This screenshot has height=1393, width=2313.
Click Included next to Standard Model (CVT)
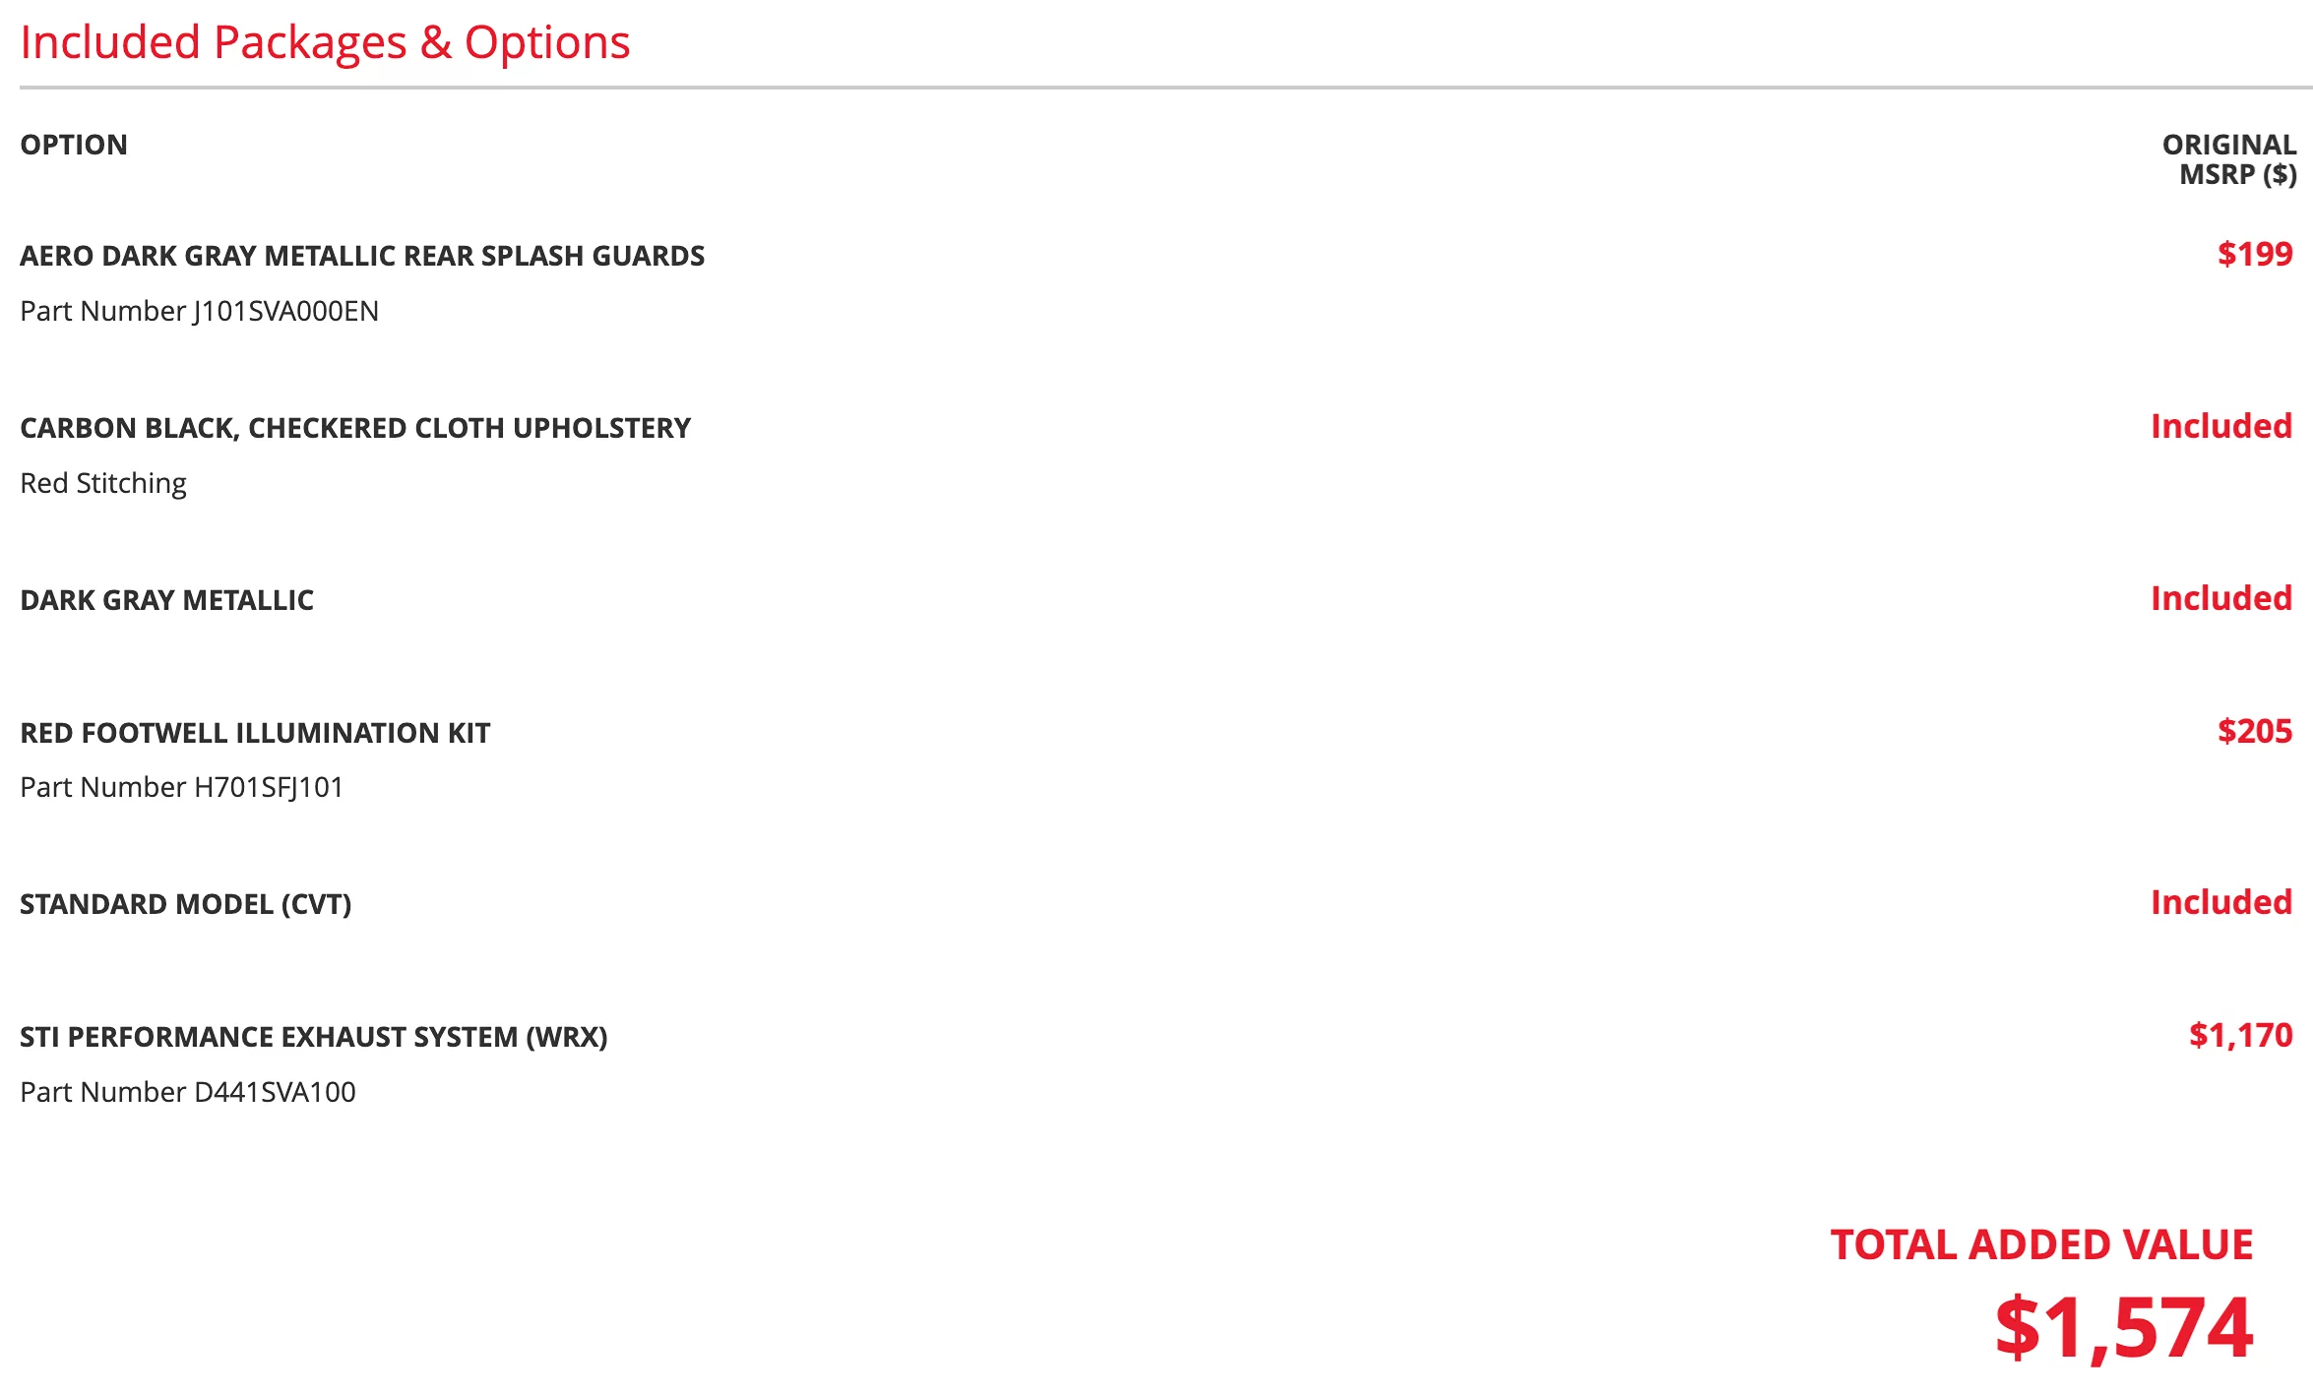[2221, 902]
